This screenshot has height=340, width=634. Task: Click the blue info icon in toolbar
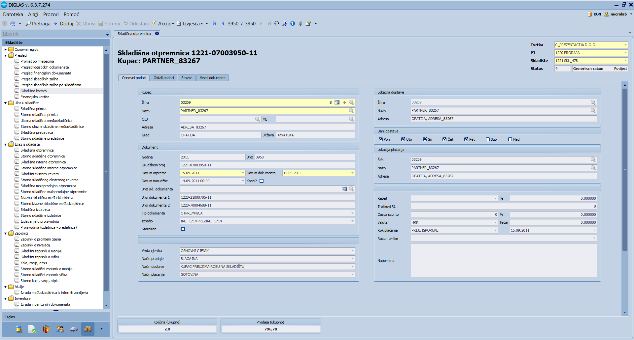click(x=293, y=23)
